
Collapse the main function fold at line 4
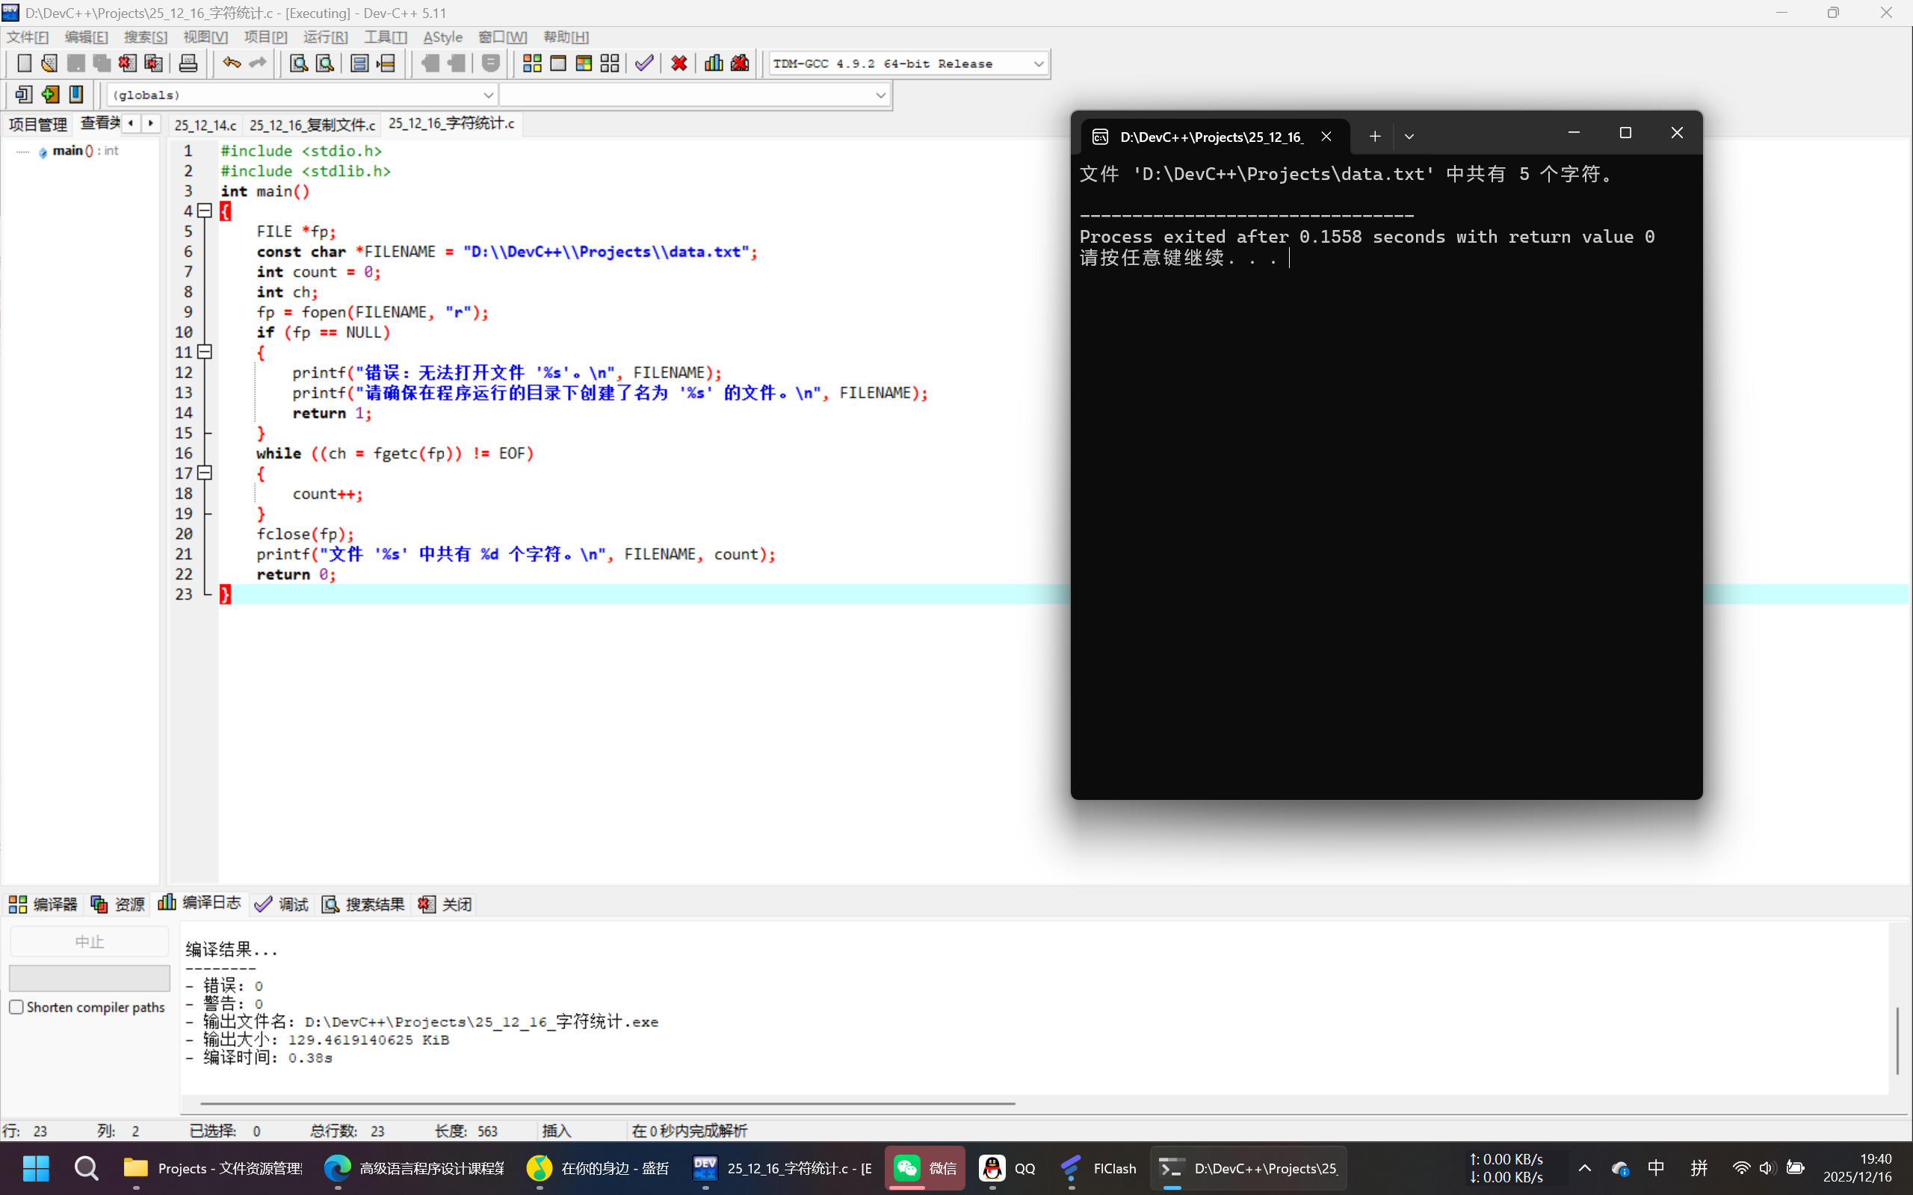[205, 211]
